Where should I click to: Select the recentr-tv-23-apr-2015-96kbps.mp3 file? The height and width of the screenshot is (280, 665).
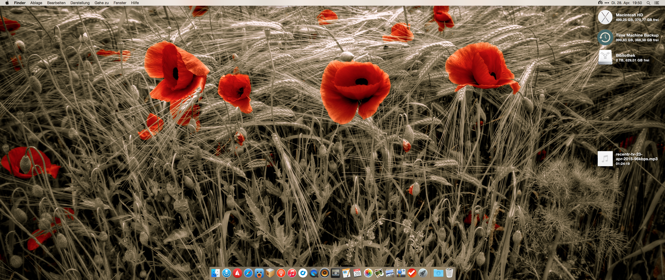point(605,159)
